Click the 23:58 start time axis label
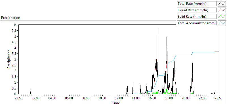Image resolution: width=227 pixels, height=105 pixels. (x=19, y=98)
